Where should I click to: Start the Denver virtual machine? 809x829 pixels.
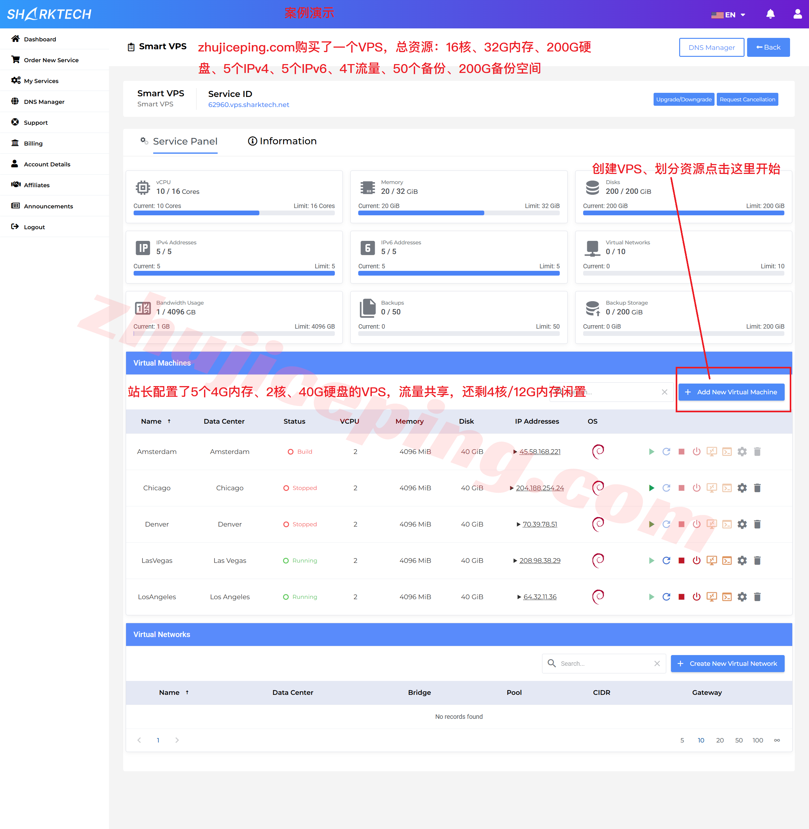tap(651, 524)
